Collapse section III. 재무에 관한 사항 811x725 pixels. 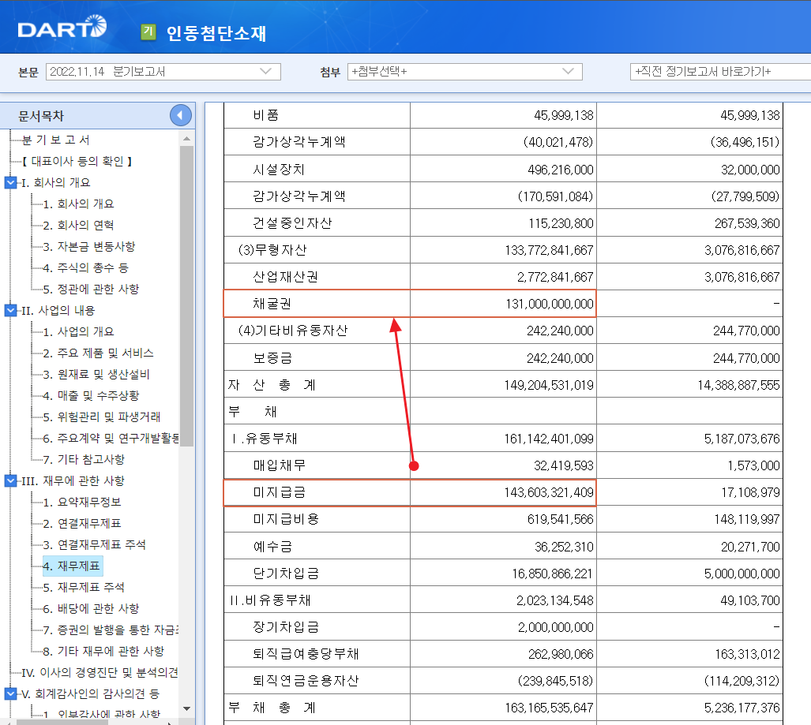click(9, 480)
